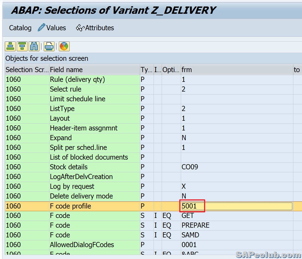Click the Print icon in toolbar
This screenshot has width=302, height=259.
point(49,46)
